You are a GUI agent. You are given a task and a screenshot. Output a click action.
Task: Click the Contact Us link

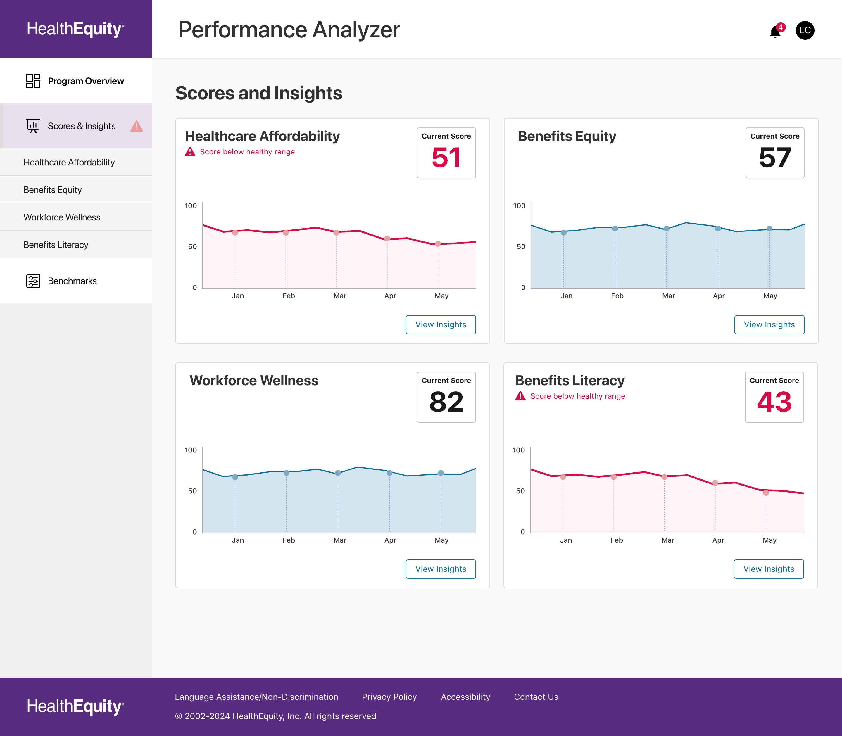click(x=536, y=697)
